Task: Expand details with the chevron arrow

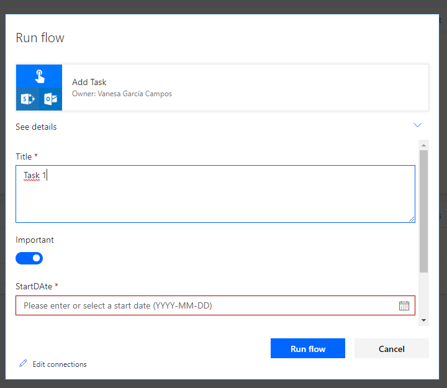Action: 417,125
